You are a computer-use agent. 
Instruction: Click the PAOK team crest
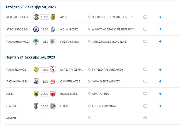36,106
